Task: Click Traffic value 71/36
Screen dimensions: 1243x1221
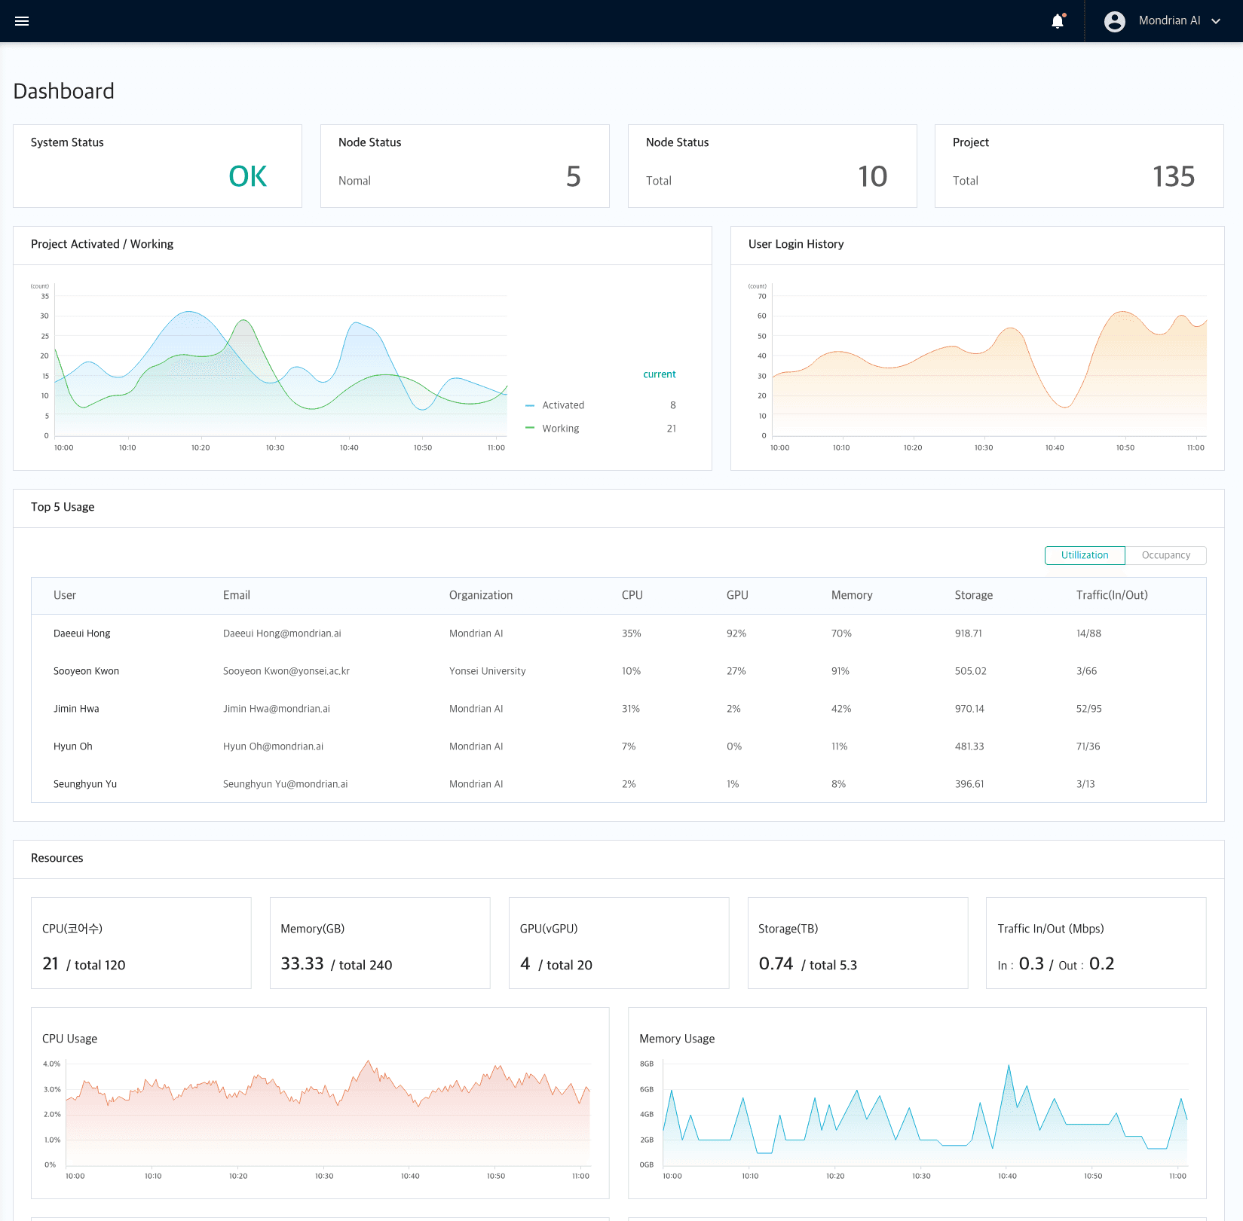Action: tap(1088, 746)
